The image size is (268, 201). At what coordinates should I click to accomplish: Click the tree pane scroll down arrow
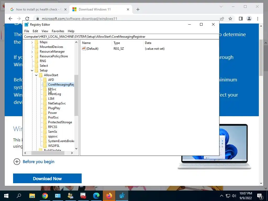(76, 149)
